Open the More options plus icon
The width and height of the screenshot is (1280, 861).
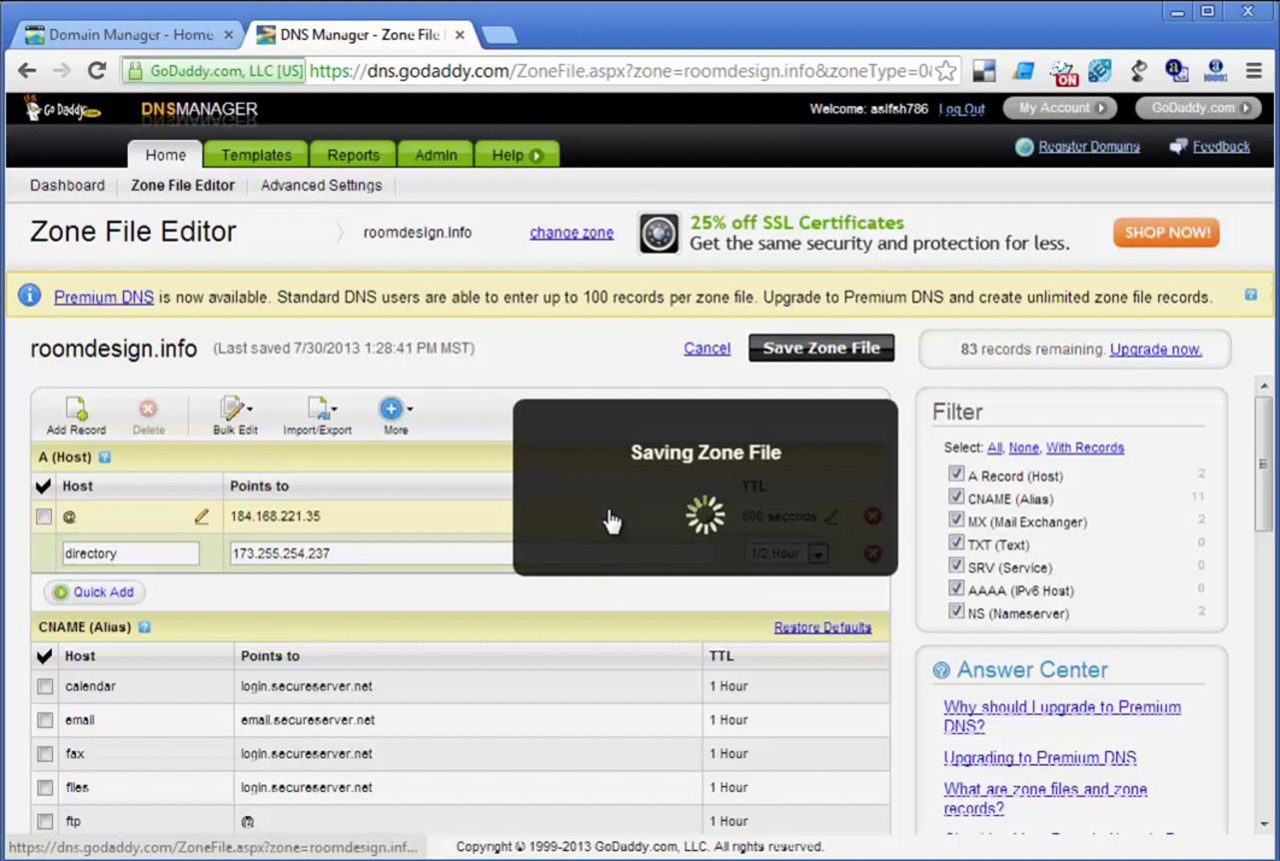point(396,416)
